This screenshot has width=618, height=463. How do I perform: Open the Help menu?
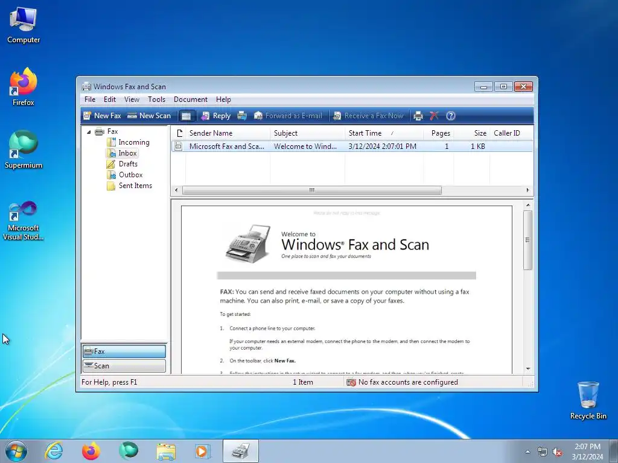click(x=223, y=99)
